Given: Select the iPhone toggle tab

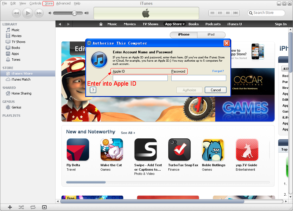Looking at the screenshot, I should [184, 35].
